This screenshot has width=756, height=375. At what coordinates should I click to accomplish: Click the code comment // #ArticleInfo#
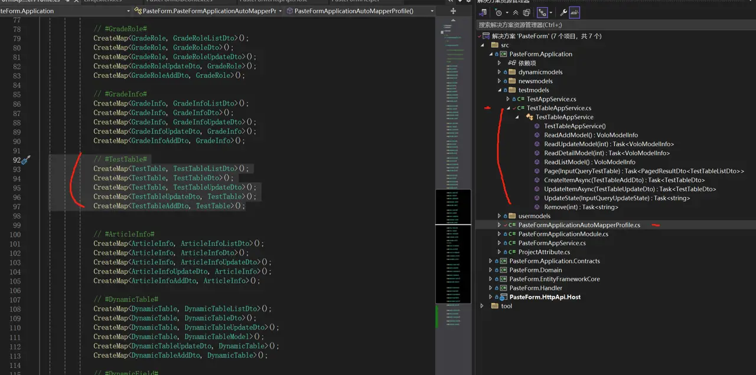pos(123,234)
